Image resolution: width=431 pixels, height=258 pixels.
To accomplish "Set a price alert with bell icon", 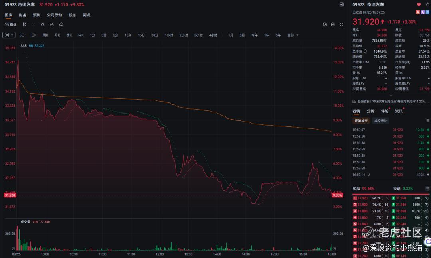I will [427, 5].
